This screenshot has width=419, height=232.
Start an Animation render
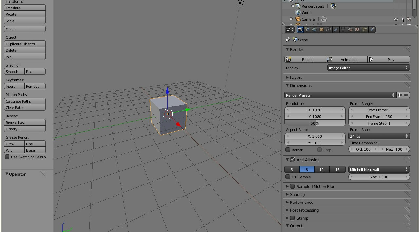click(346, 60)
